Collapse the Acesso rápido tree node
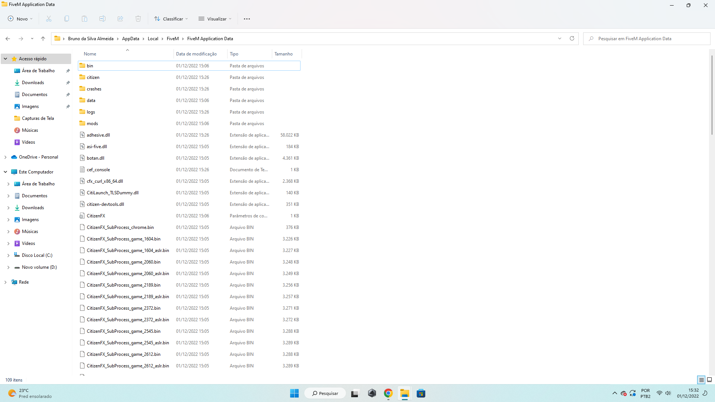This screenshot has width=715, height=402. click(6, 59)
